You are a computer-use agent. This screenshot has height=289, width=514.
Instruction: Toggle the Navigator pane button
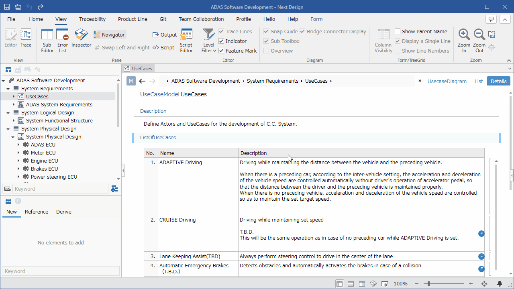(110, 35)
